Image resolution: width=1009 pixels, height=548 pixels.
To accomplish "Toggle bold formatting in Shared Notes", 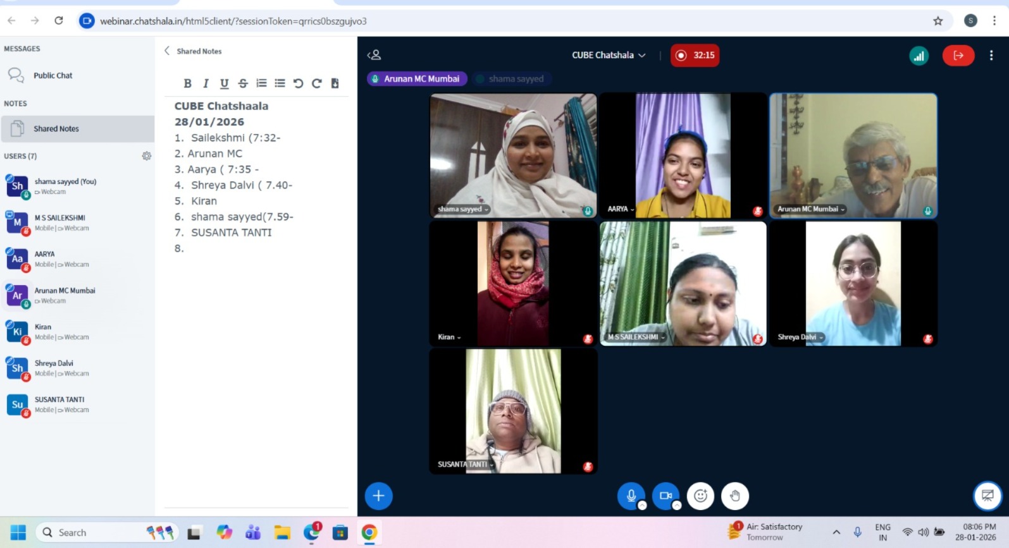I will pyautogui.click(x=187, y=83).
